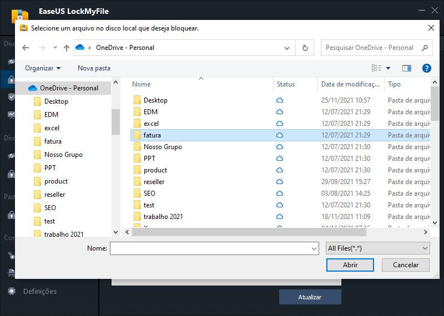Select the fatura folder row
444x316 pixels.
(280, 135)
